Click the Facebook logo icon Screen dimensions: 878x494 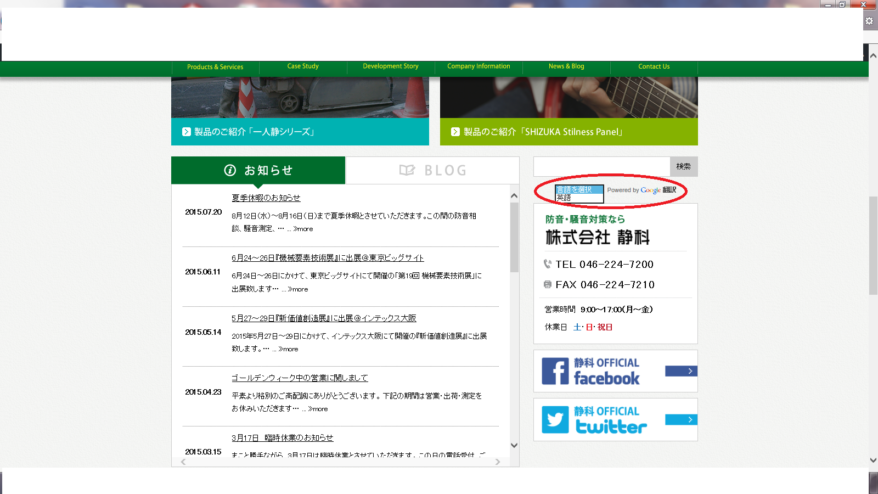pyautogui.click(x=555, y=371)
